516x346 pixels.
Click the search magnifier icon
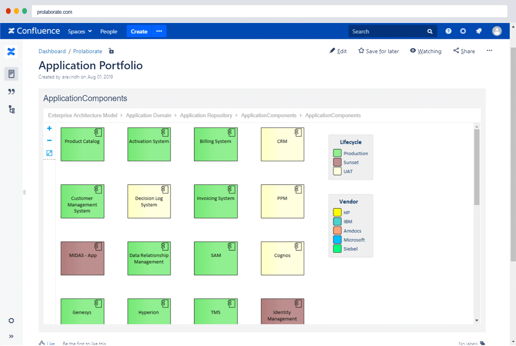click(x=430, y=31)
